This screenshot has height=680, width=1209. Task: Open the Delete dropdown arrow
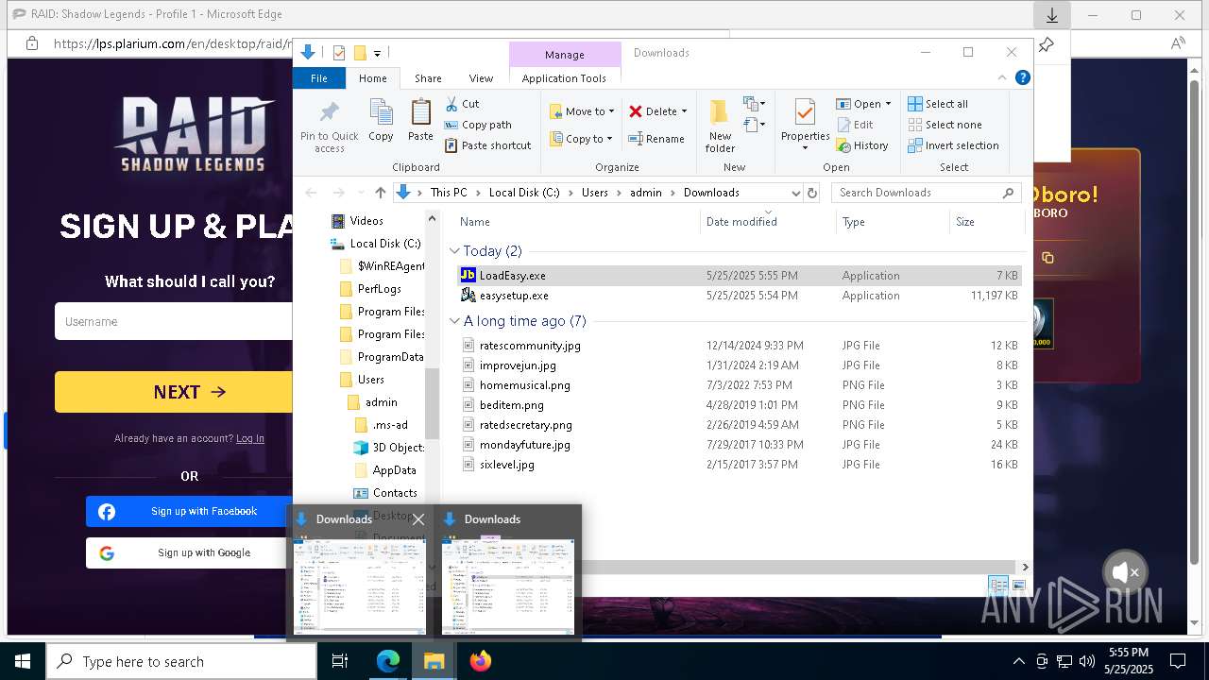[x=684, y=111]
